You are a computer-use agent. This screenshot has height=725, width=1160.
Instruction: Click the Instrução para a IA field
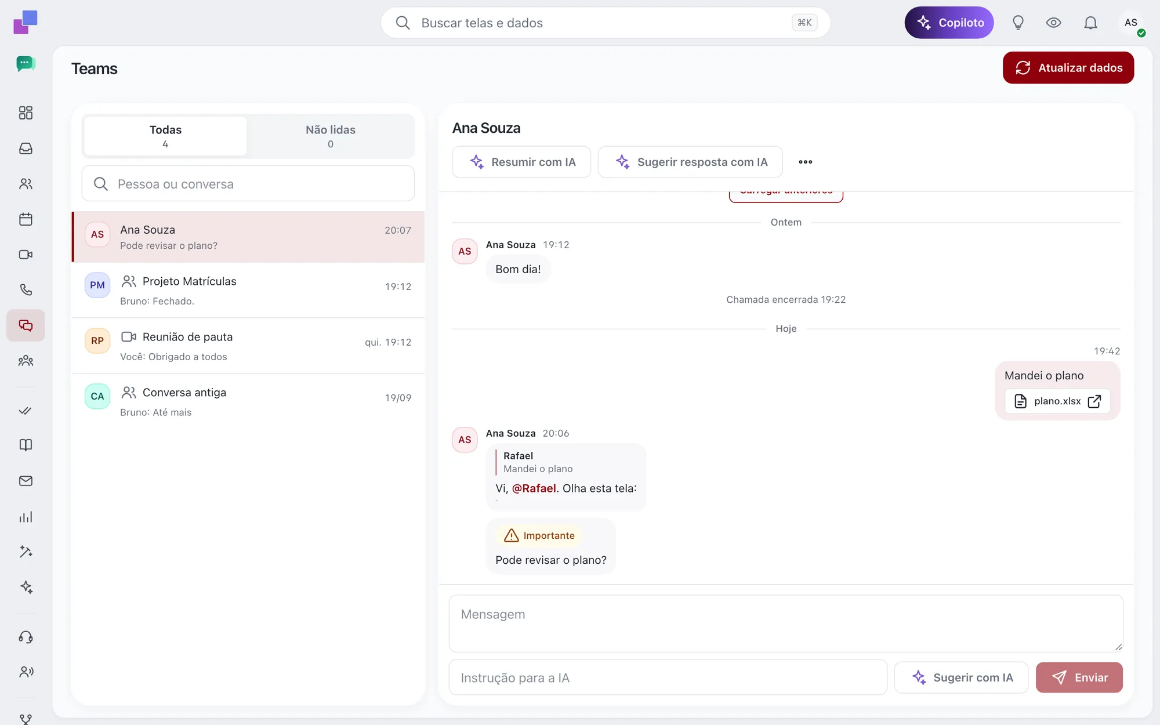pyautogui.click(x=668, y=677)
